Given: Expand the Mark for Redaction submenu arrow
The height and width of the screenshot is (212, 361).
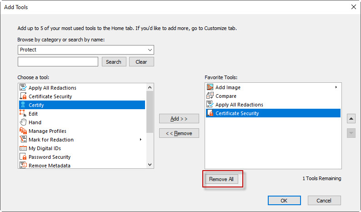Looking at the screenshot, I should 140,140.
